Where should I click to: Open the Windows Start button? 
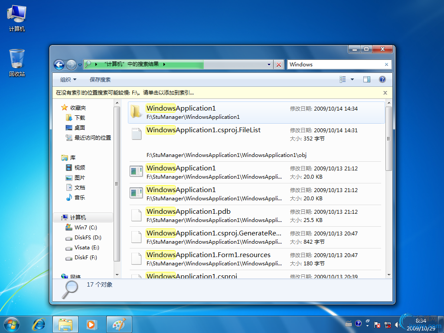pos(12,324)
